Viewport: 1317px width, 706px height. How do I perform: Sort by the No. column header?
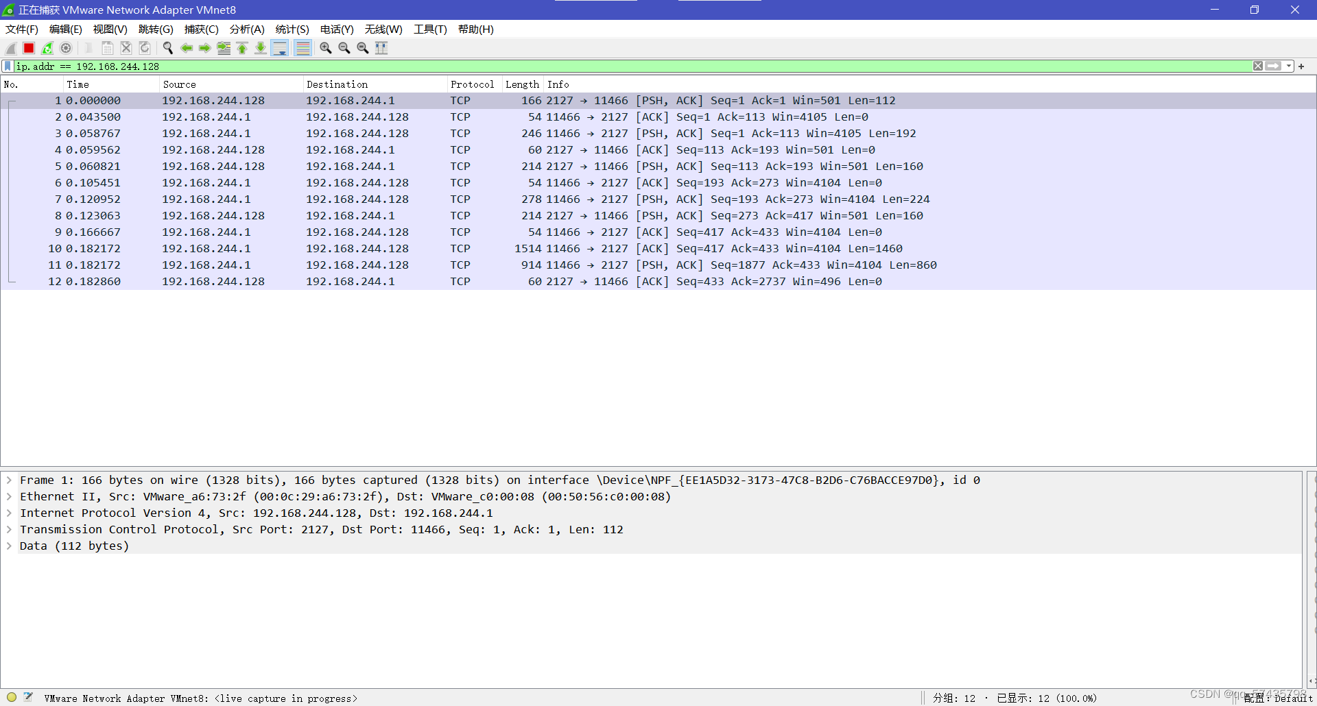tap(32, 84)
